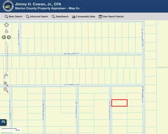This screenshot has height=134, width=168.
Task: Open the globe basemap button
Action: point(3,122)
